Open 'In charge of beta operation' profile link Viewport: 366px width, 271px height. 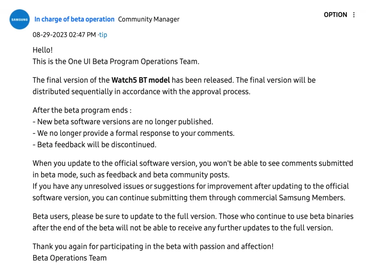tap(74, 19)
